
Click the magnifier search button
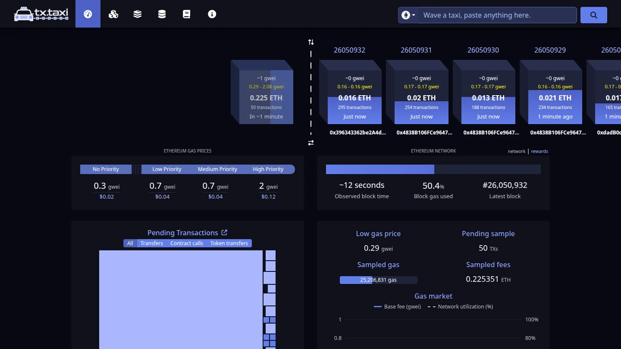(594, 15)
